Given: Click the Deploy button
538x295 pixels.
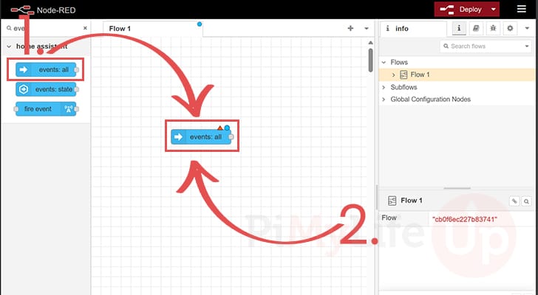Looking at the screenshot, I should pyautogui.click(x=461, y=10).
